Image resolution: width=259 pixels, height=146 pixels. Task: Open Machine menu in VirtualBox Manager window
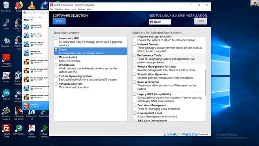32,17
